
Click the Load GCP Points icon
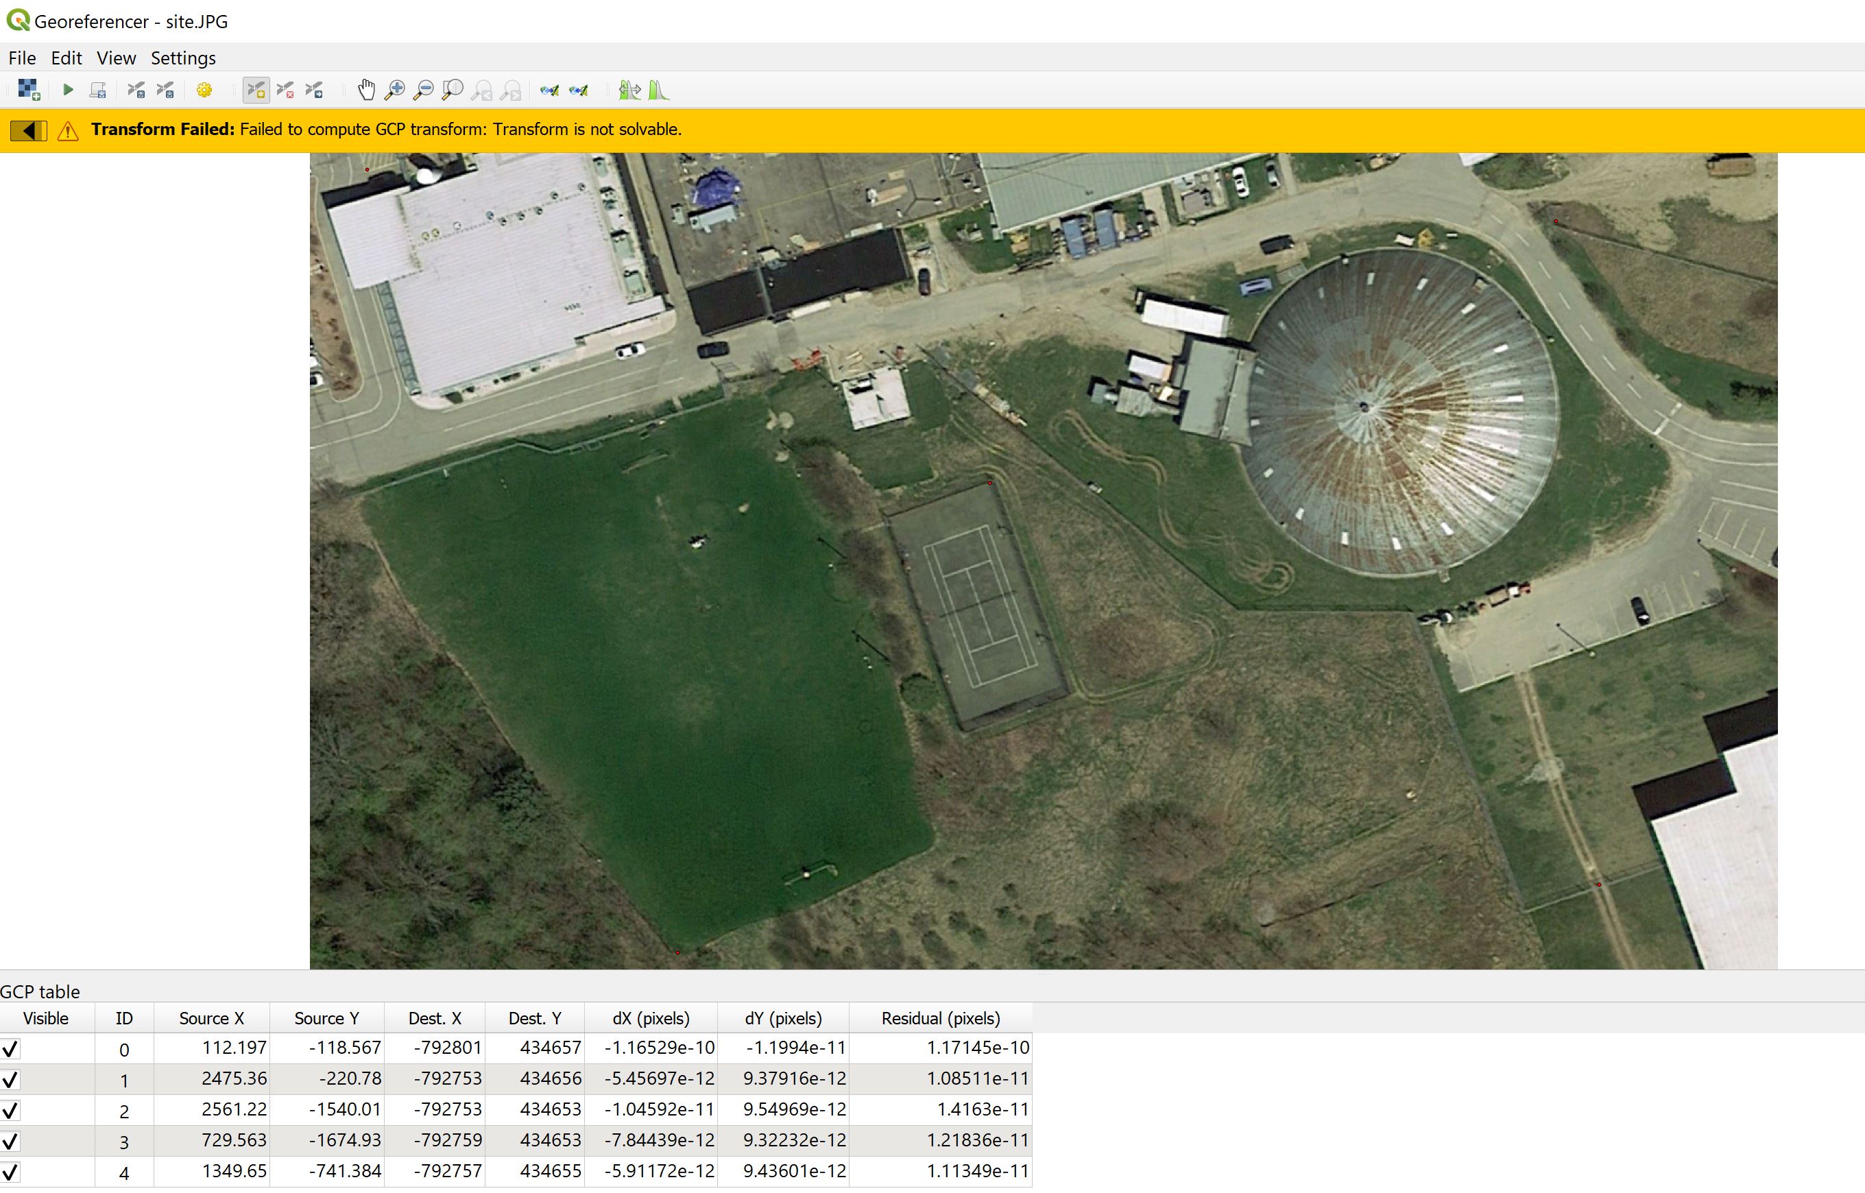tap(136, 91)
